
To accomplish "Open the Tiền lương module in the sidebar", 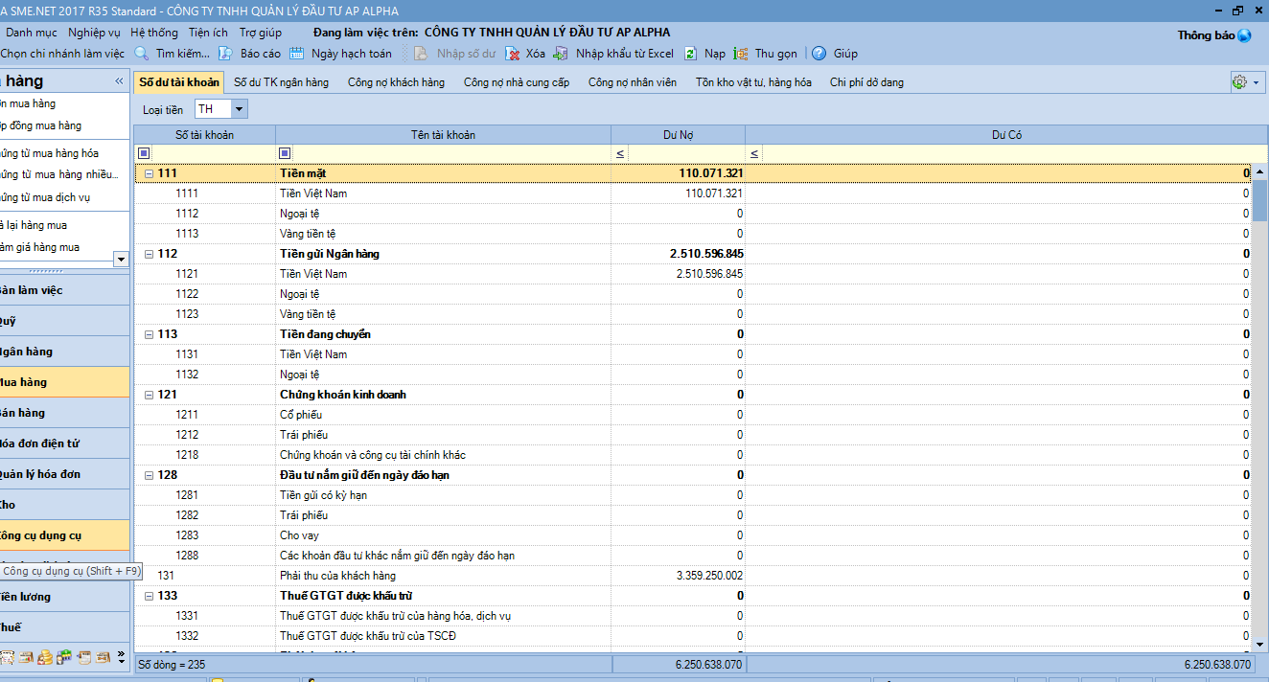I will (x=64, y=597).
